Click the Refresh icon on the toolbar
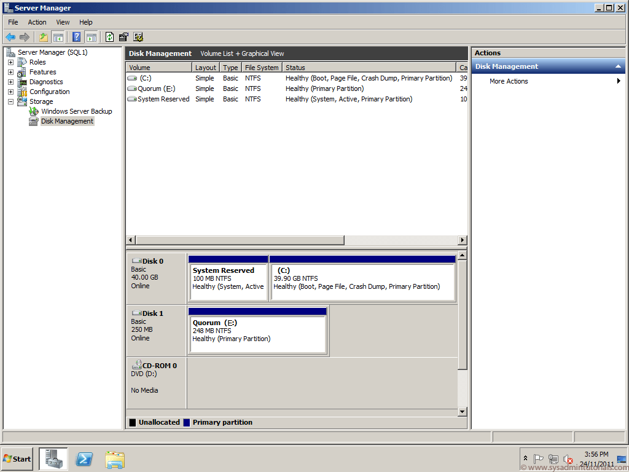This screenshot has width=629, height=472. [x=109, y=37]
